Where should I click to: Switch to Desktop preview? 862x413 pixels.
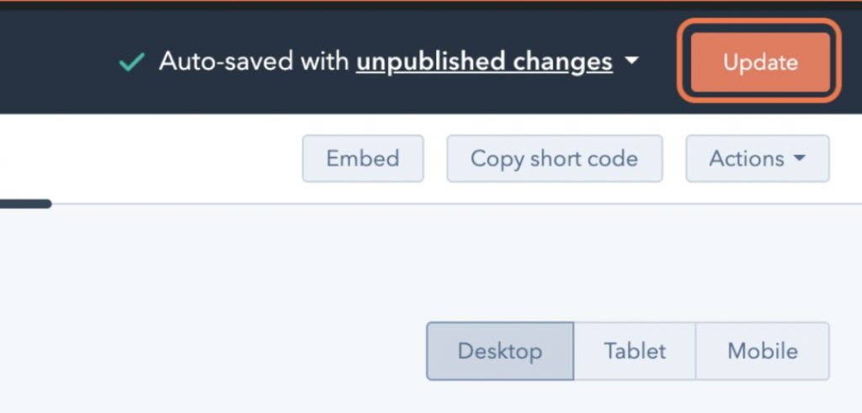tap(500, 351)
